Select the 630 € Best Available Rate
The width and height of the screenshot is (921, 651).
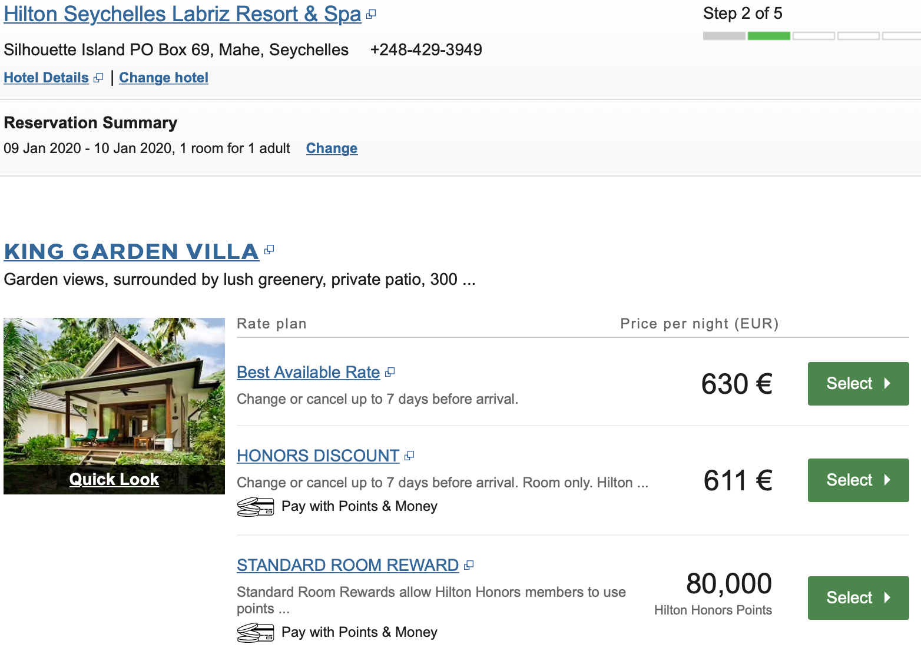tap(858, 384)
